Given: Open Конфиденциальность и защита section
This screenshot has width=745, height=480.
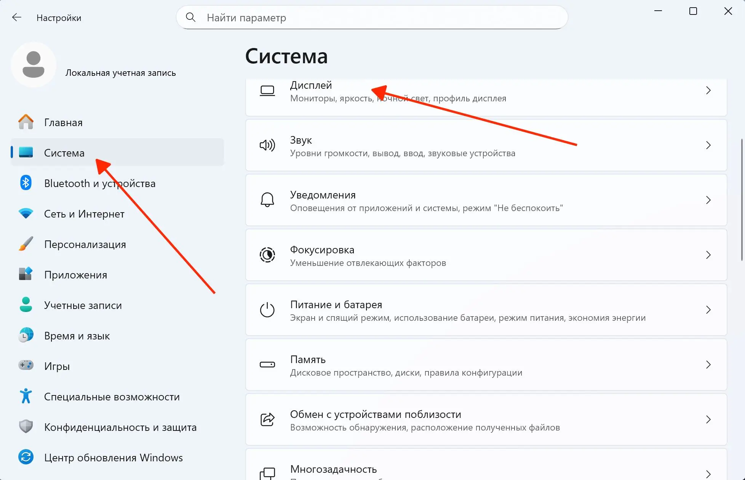Looking at the screenshot, I should pos(117,427).
